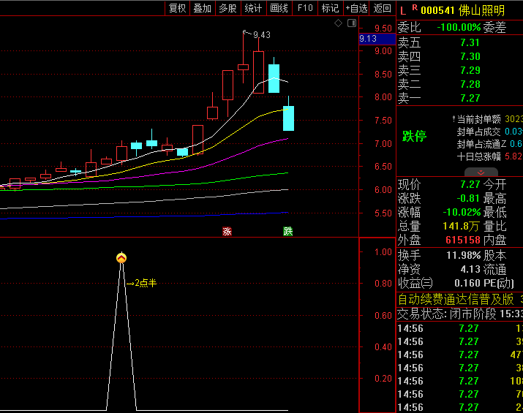
Task: Click the 9.13 price label on axis
Action: pos(369,39)
